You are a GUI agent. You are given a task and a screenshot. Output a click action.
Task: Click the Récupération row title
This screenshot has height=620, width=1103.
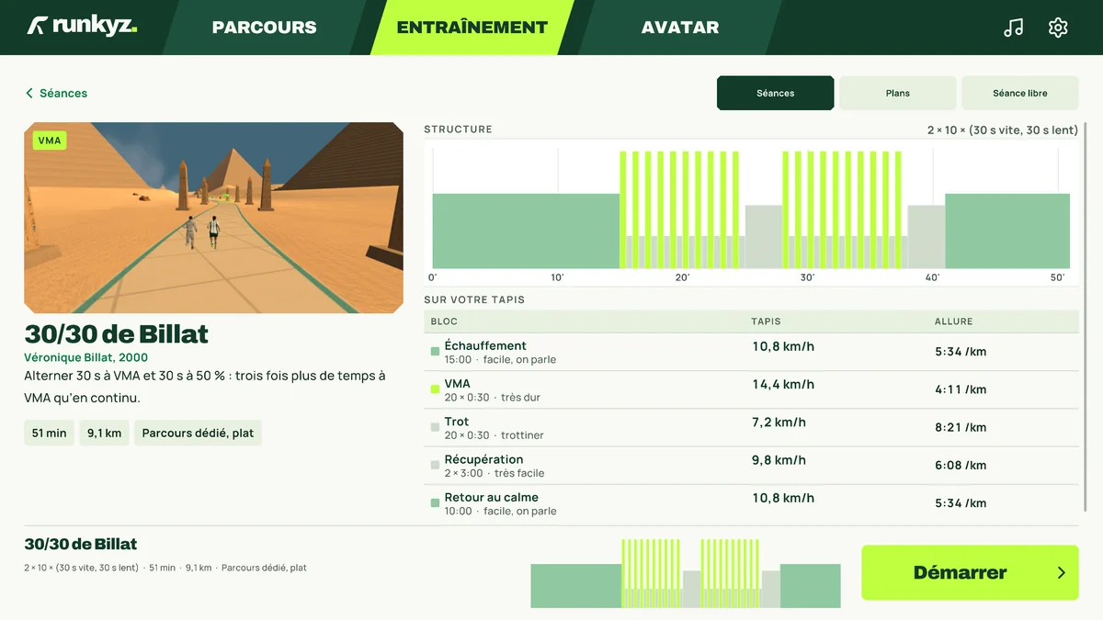483,459
